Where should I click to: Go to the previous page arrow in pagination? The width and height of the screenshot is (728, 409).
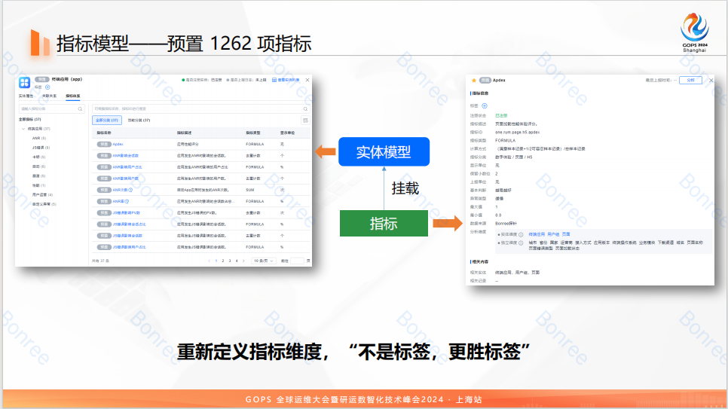coord(210,261)
